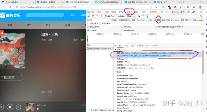
Task: Expand more DevTools tabs chevron
Action: [x=162, y=12]
